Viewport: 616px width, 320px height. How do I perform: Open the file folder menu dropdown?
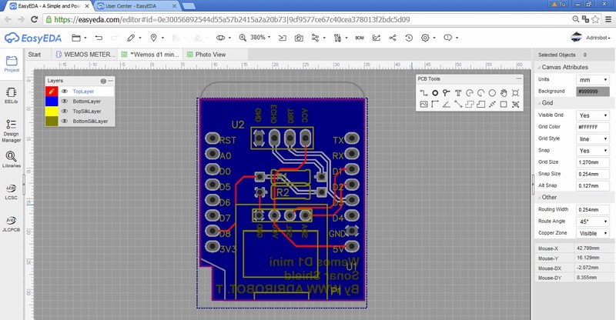(x=79, y=38)
